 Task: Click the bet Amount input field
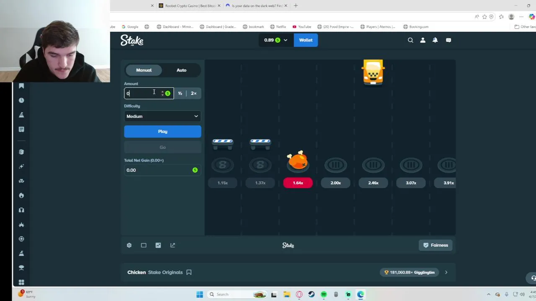[149, 93]
